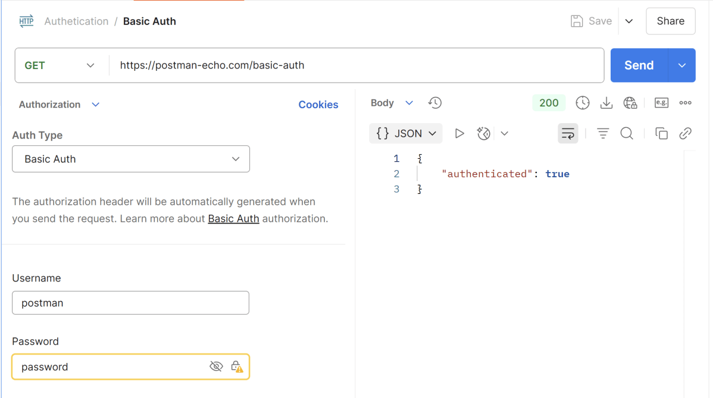Download the response with the save icon
Screen dimensions: 713x398
606,103
